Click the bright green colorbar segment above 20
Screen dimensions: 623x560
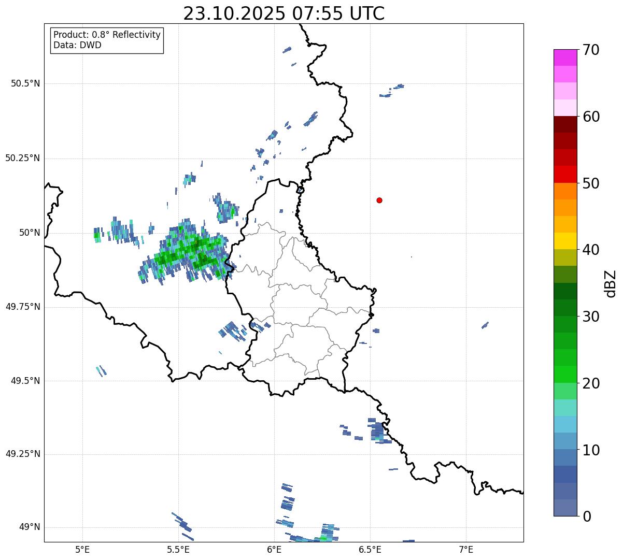click(x=565, y=374)
